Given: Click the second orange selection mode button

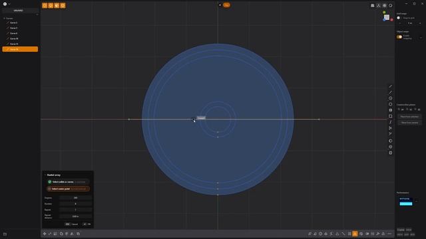Looking at the screenshot, I should pos(51,5).
